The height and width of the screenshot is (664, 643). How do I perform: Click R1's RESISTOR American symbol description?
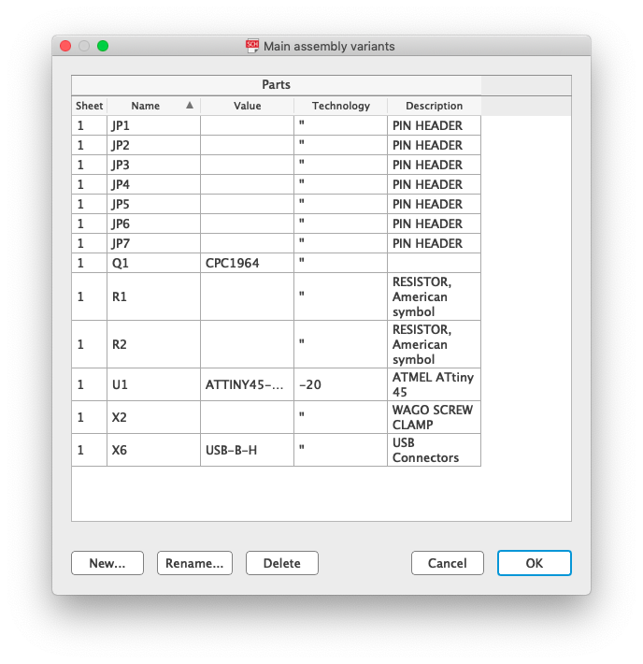[435, 296]
